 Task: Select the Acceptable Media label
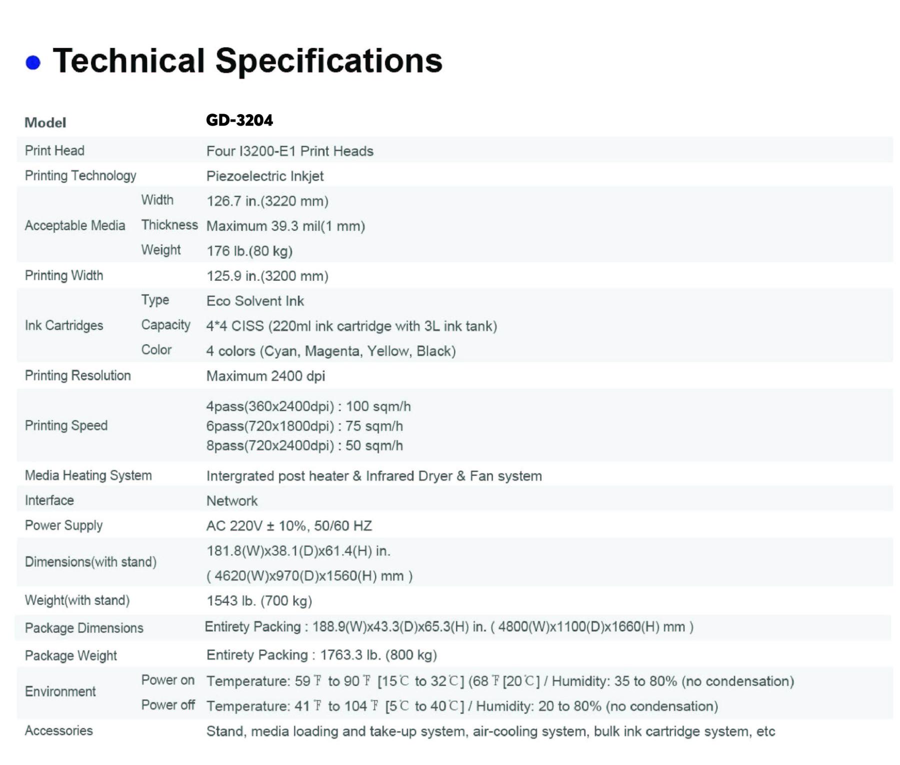point(75,226)
